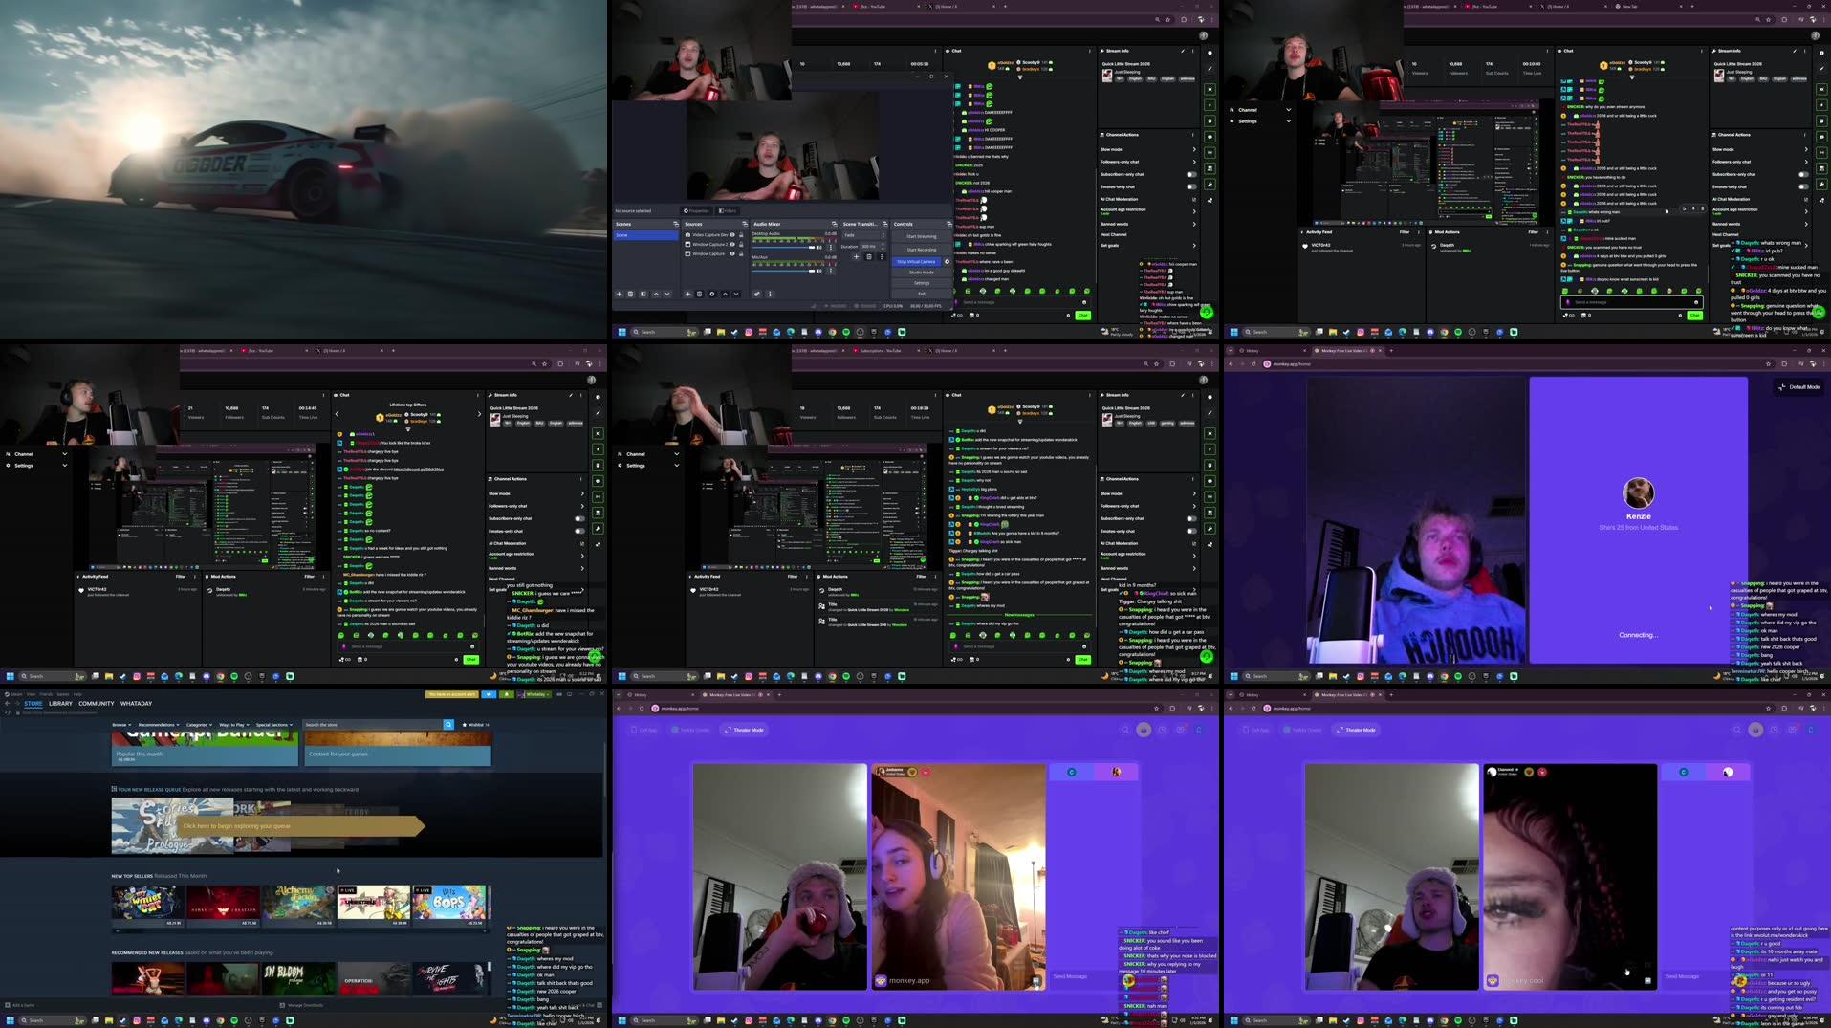This screenshot has width=1831, height=1028.
Task: Open the Friends menu in Steam
Action: (x=45, y=694)
